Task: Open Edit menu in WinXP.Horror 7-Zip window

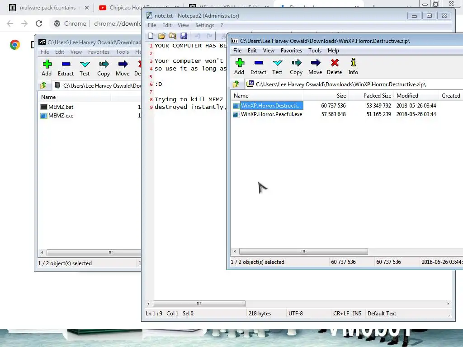Action: [x=252, y=51]
